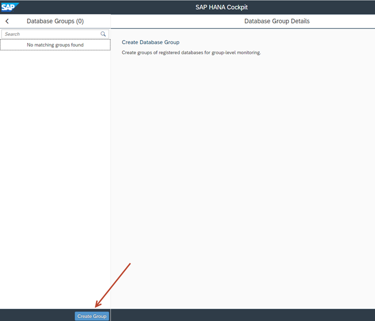Image resolution: width=375 pixels, height=321 pixels.
Task: Focus the Search groups input field
Action: click(55, 34)
